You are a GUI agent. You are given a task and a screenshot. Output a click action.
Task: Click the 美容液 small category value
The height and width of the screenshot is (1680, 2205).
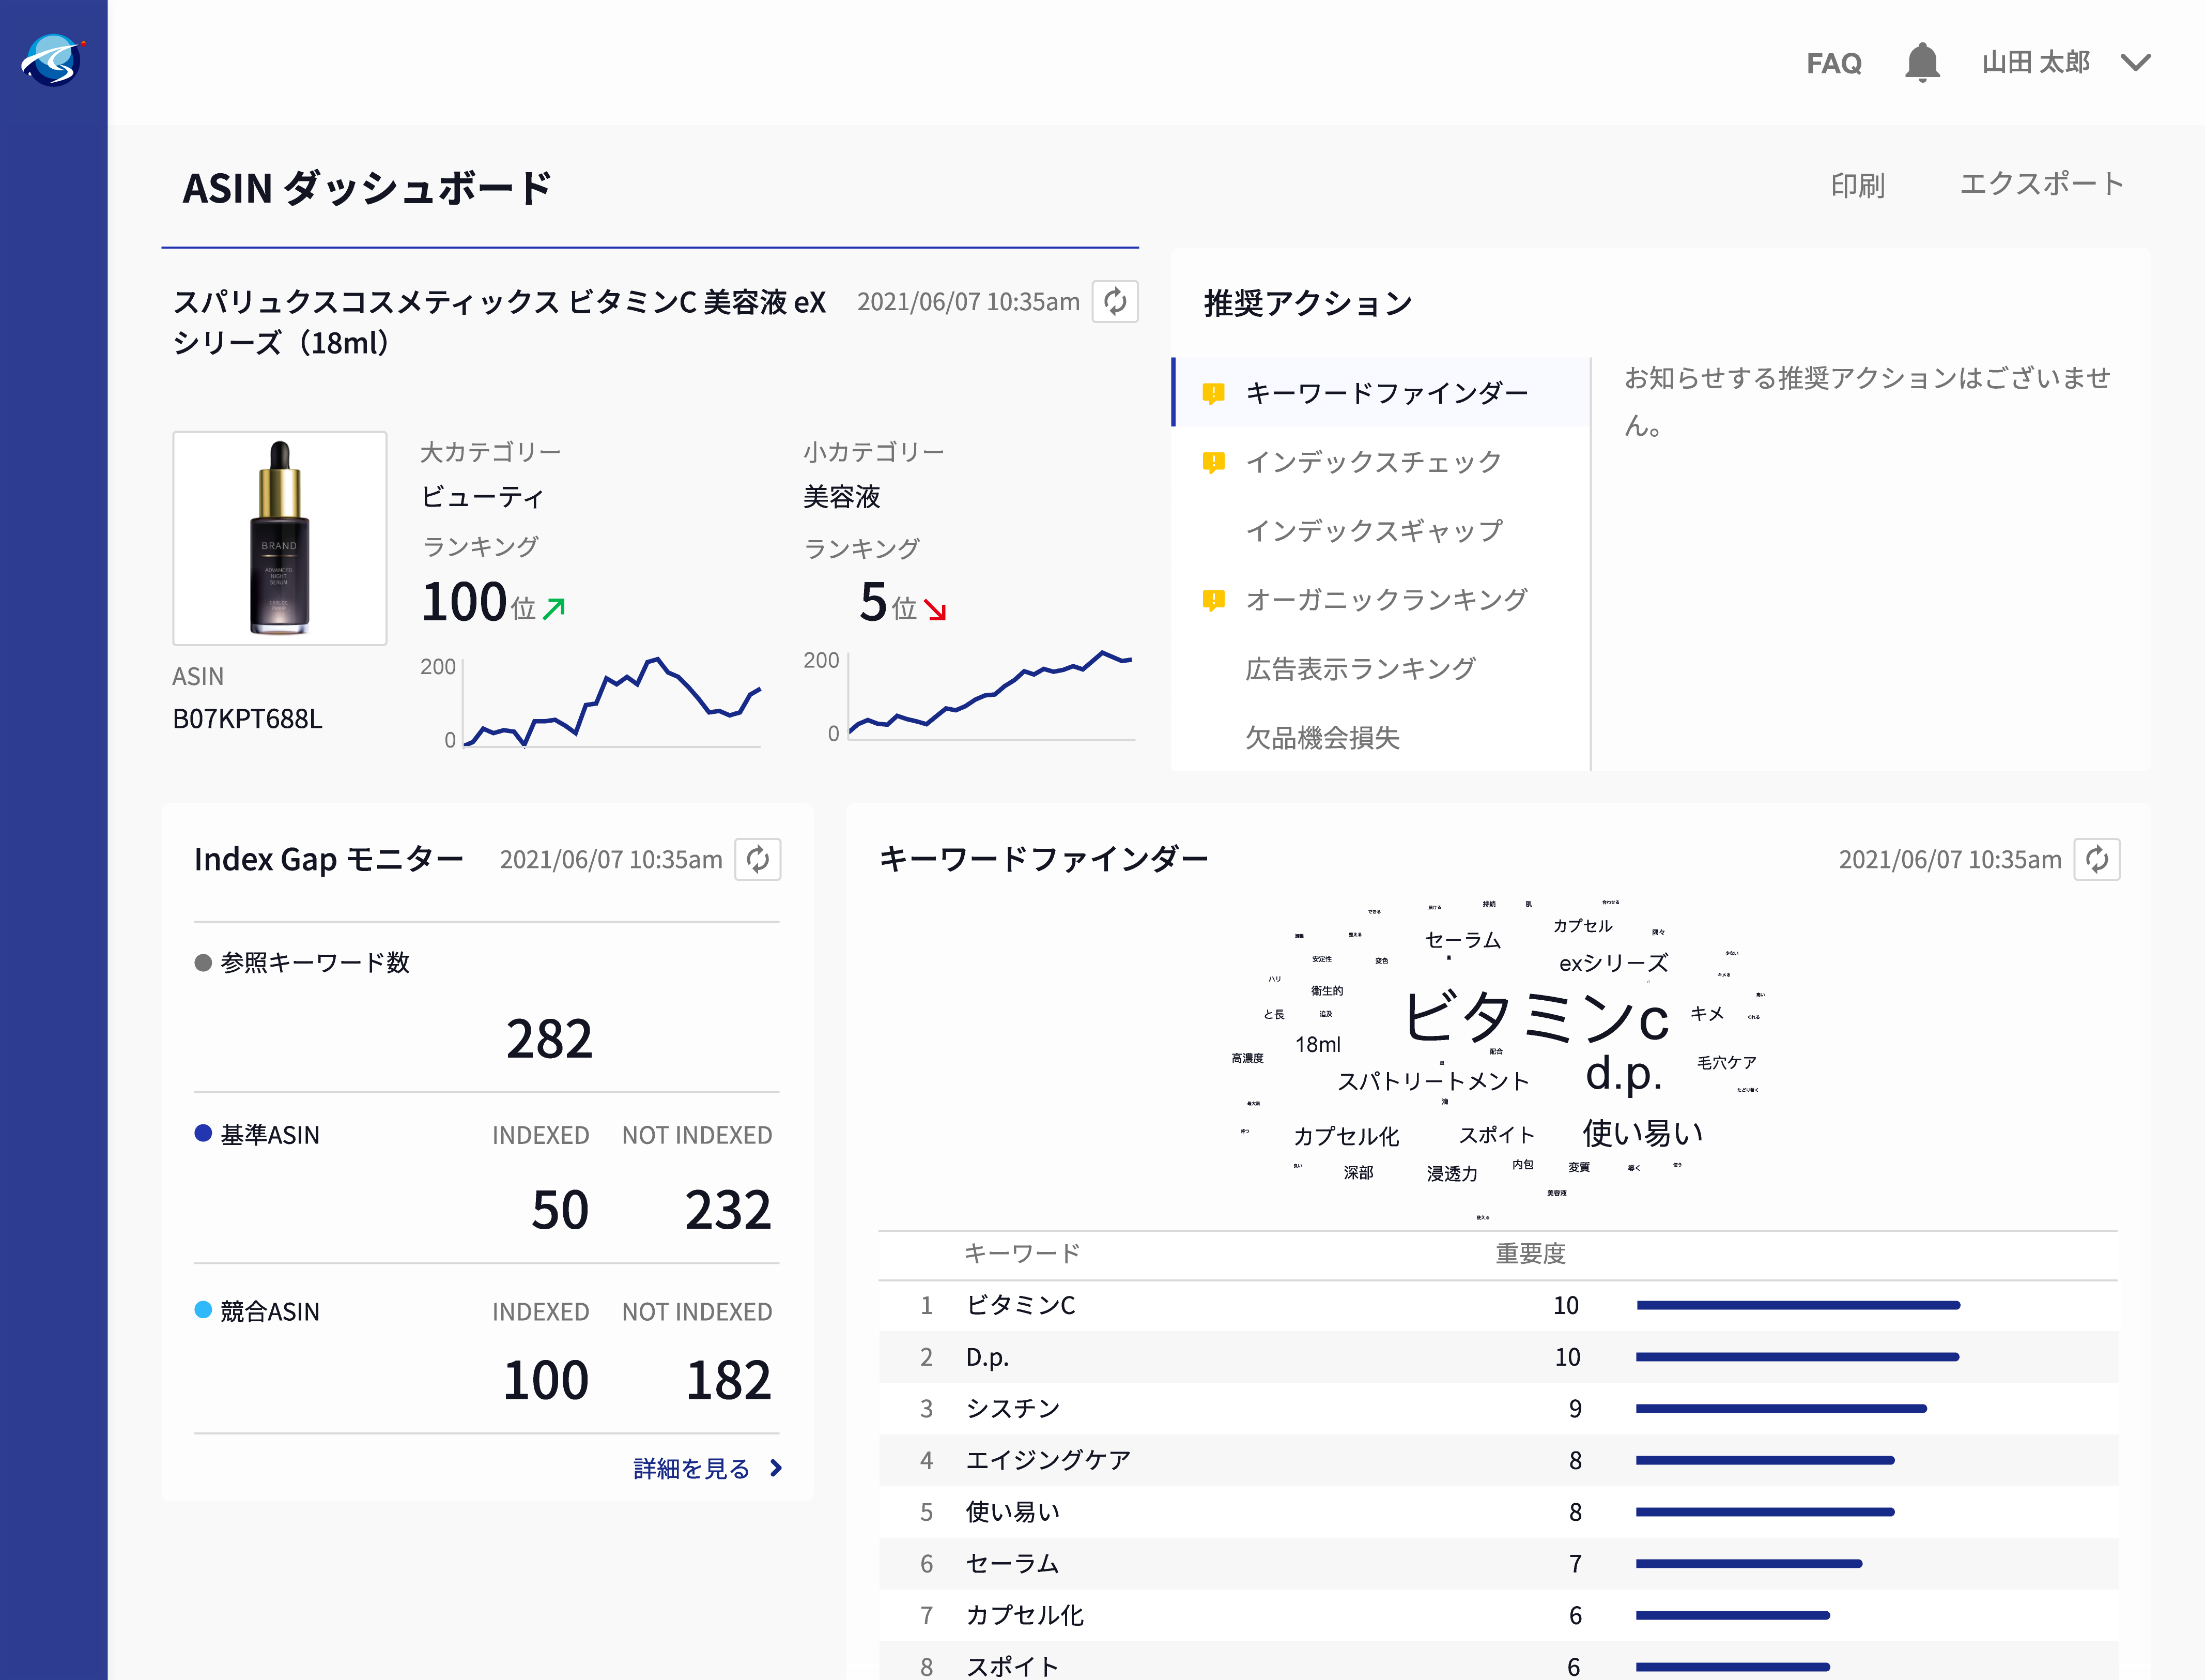click(842, 496)
